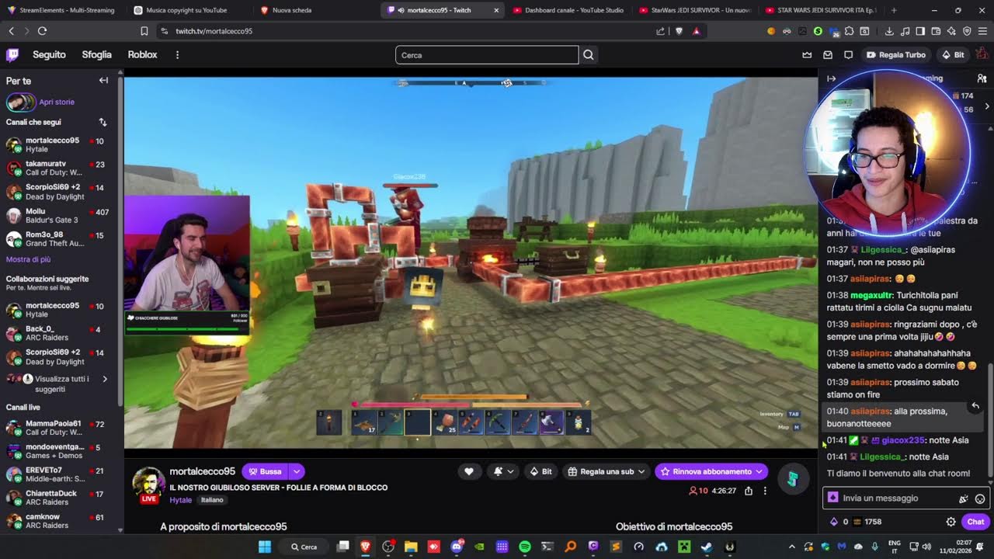The height and width of the screenshot is (559, 994).
Task: Click the Regala Turbo button
Action: point(896,55)
